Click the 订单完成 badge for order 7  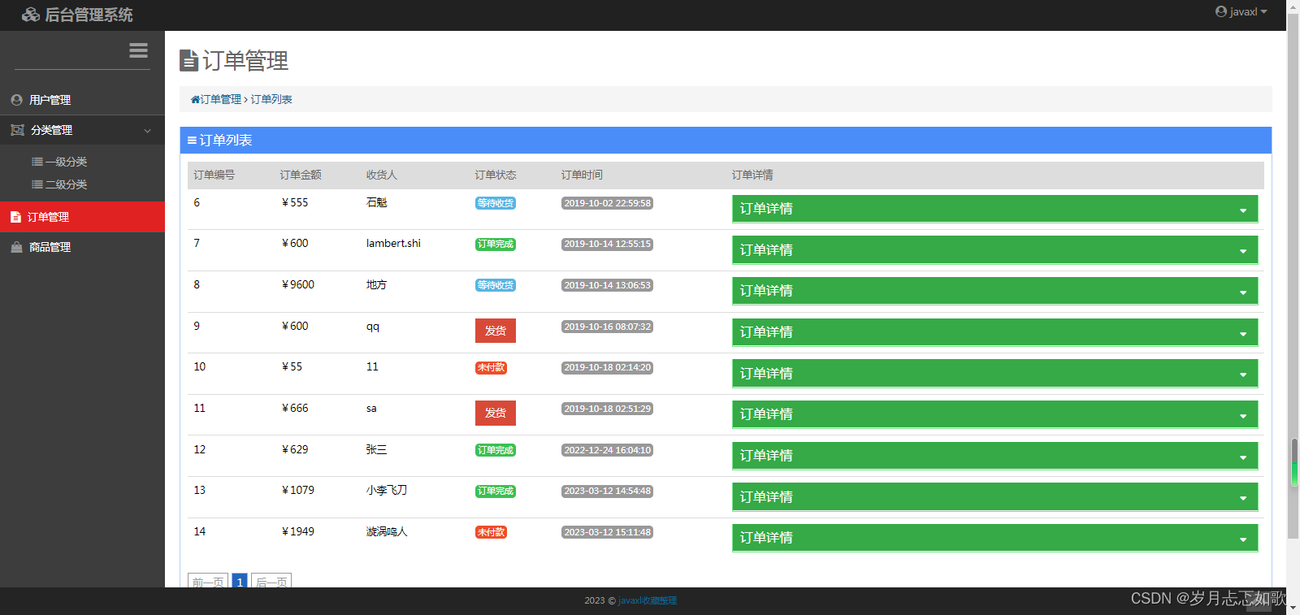(496, 244)
